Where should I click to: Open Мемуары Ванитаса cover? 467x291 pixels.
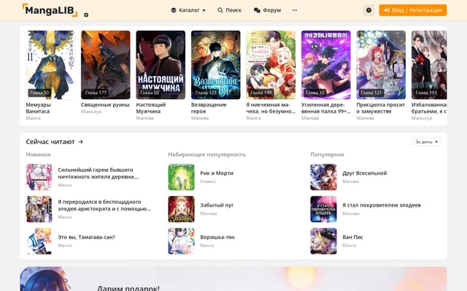(50, 65)
